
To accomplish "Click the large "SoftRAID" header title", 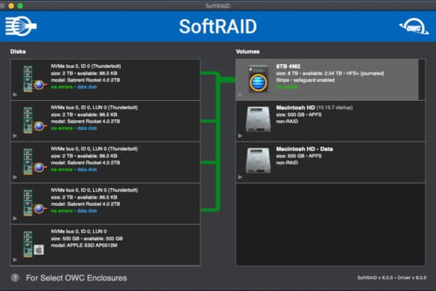I will coord(218,27).
